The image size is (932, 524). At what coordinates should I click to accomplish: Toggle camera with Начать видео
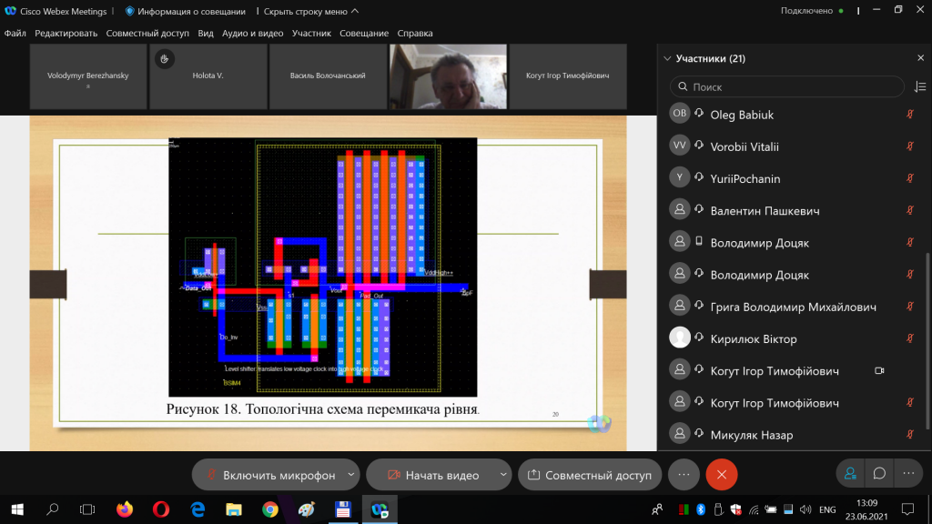(433, 475)
